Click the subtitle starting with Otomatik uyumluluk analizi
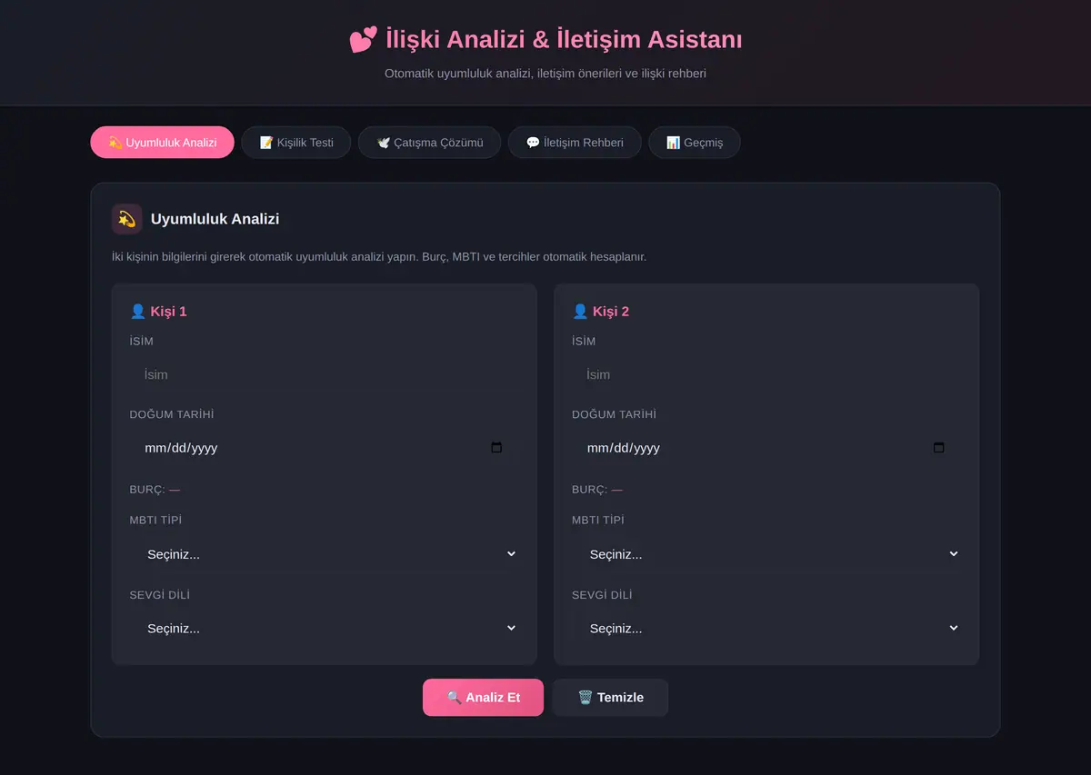The width and height of the screenshot is (1091, 775). pyautogui.click(x=545, y=74)
